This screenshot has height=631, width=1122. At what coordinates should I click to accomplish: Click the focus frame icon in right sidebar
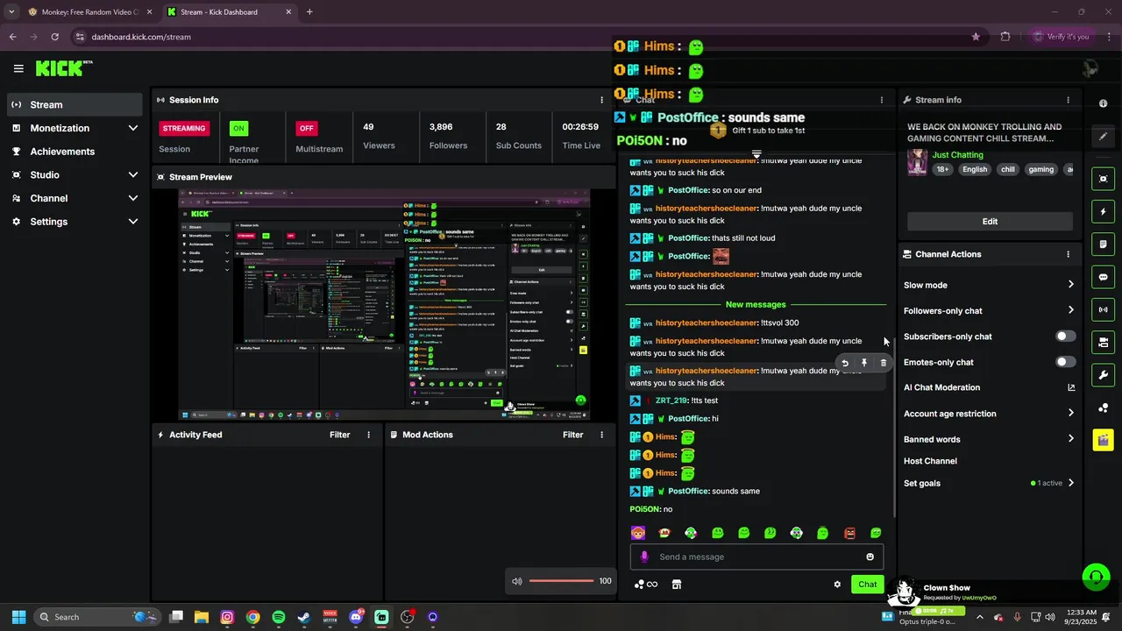point(1103,179)
